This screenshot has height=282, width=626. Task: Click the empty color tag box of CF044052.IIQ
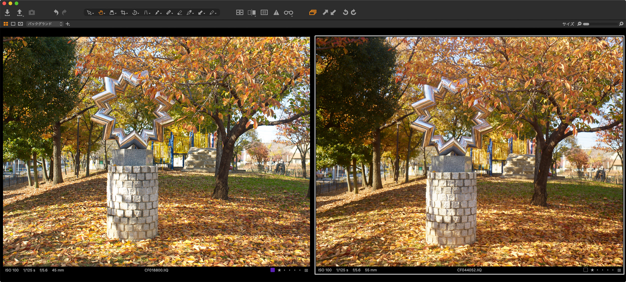585,270
